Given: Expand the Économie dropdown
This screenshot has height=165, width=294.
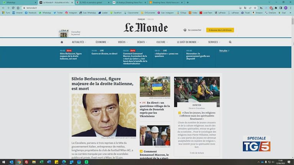Looking at the screenshot, I should tap(102, 42).
